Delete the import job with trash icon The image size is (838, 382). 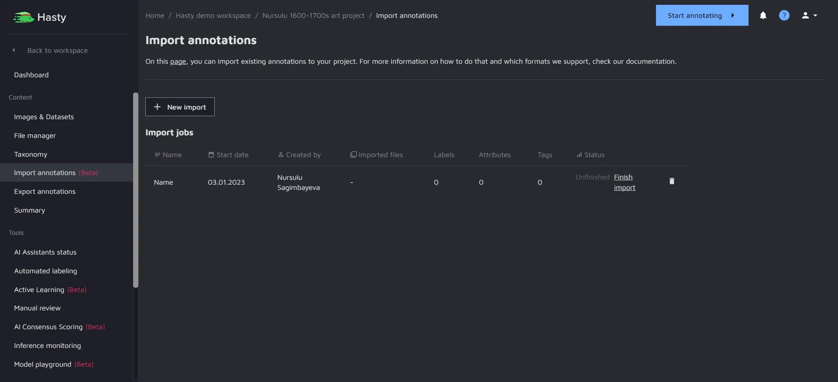tap(672, 181)
